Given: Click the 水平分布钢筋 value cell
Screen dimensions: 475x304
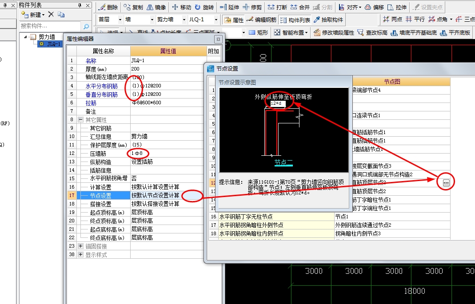Looking at the screenshot, I should tap(168, 86).
